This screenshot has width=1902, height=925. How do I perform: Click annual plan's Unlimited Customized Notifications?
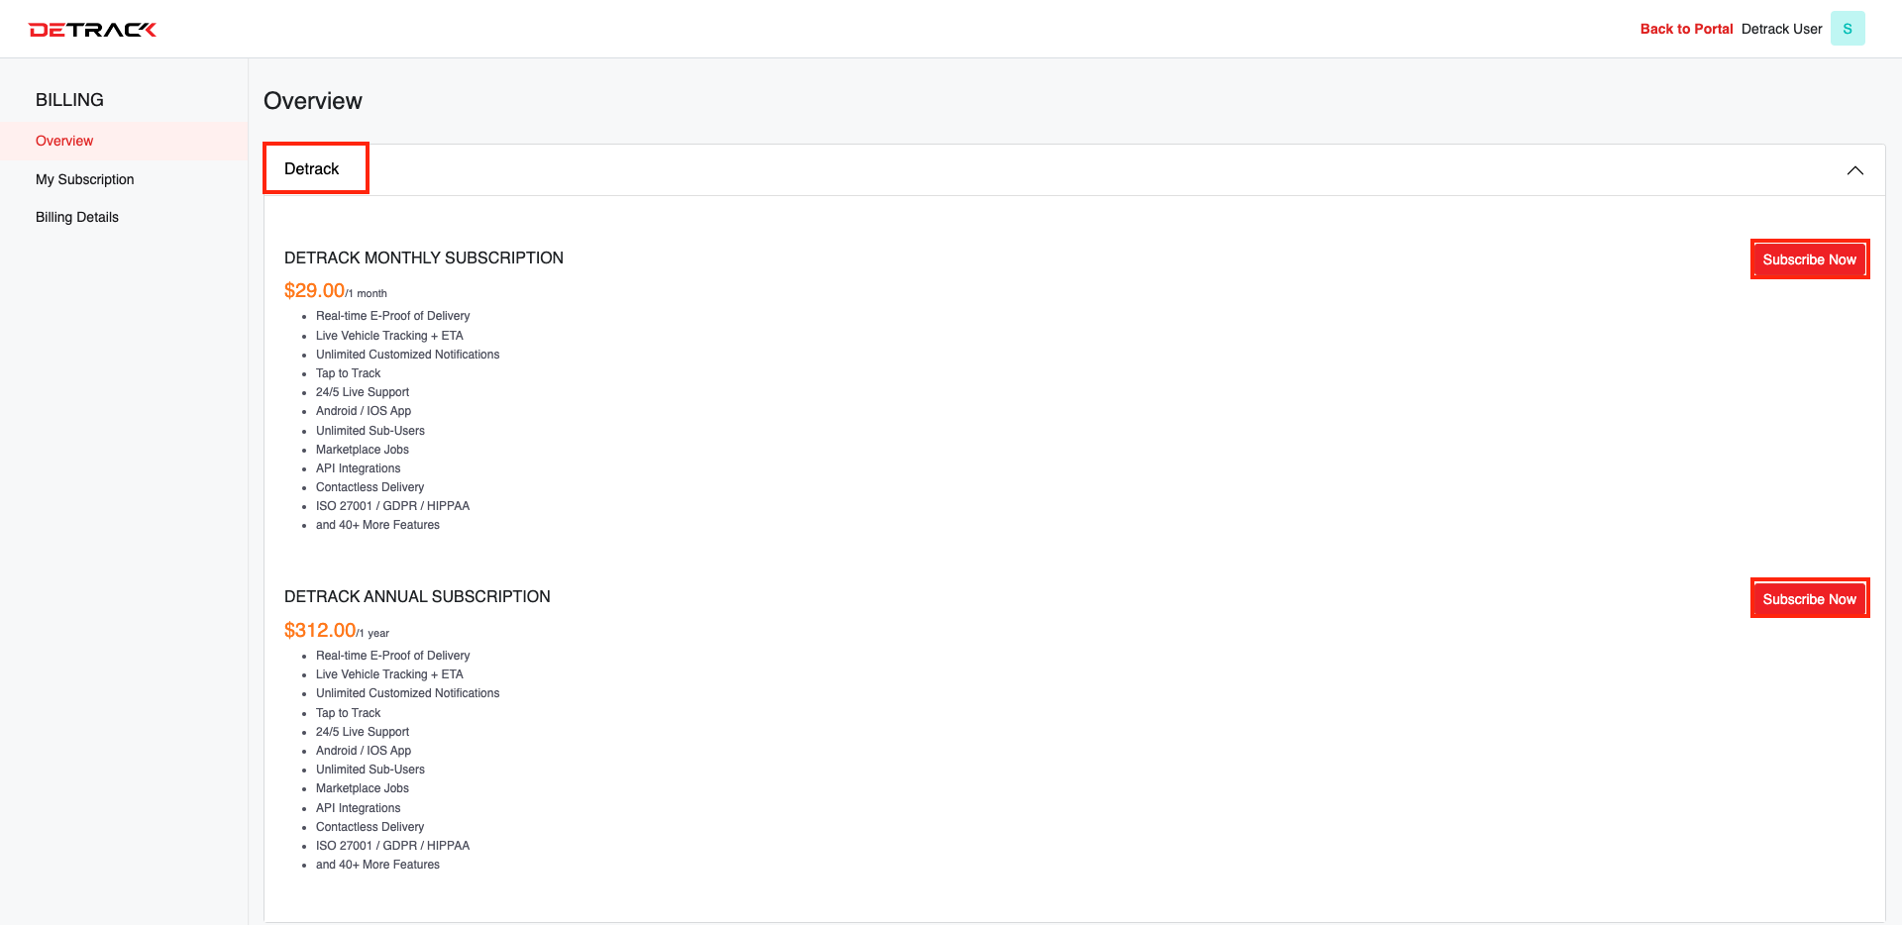(407, 693)
